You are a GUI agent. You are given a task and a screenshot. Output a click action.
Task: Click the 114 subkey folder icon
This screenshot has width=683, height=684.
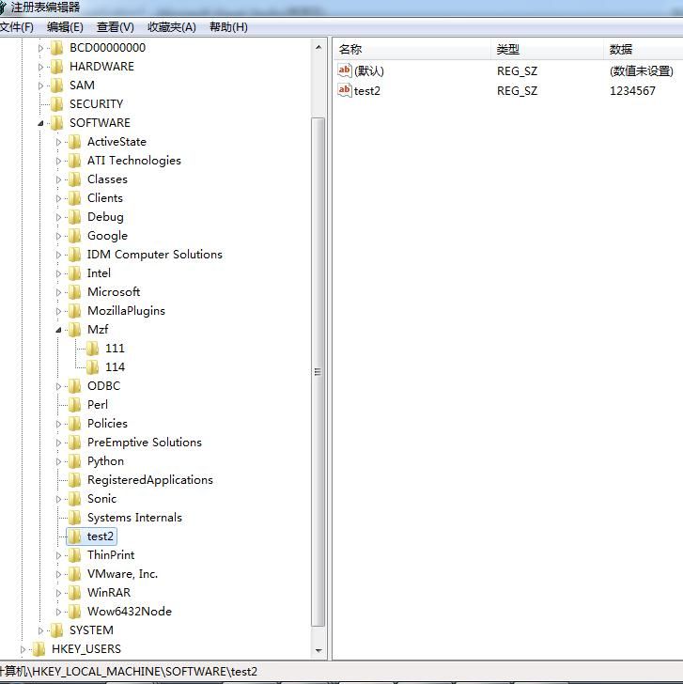pyautogui.click(x=92, y=366)
